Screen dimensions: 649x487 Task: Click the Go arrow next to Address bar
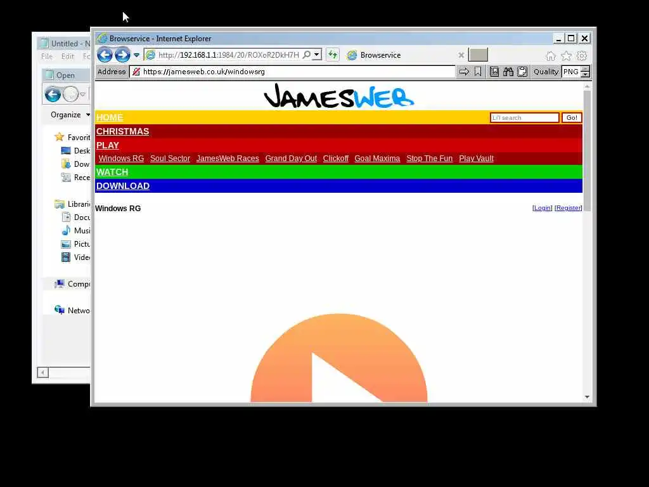(464, 72)
